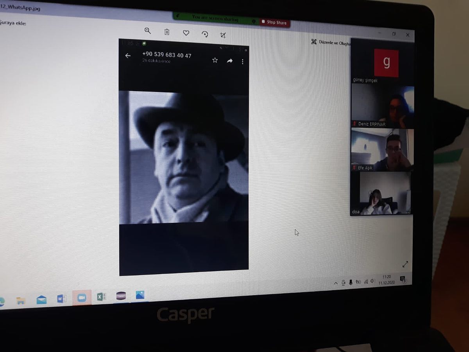Click the displayed photo of the man in hat
The image size is (469, 352).
pyautogui.click(x=184, y=157)
